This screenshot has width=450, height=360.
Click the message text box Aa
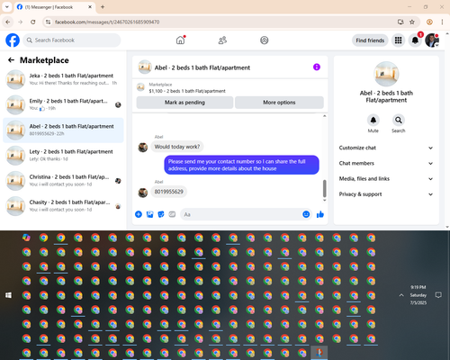[241, 214]
